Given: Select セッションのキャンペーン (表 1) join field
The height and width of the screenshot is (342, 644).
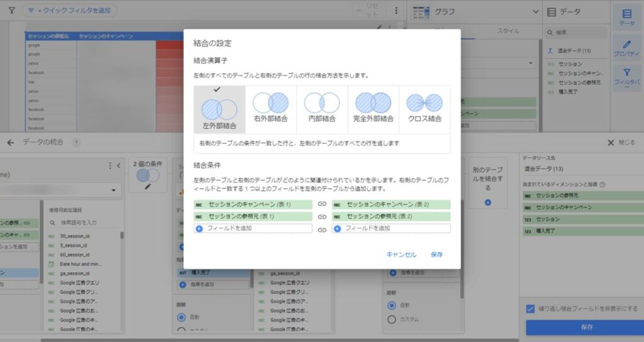Looking at the screenshot, I should click(253, 204).
